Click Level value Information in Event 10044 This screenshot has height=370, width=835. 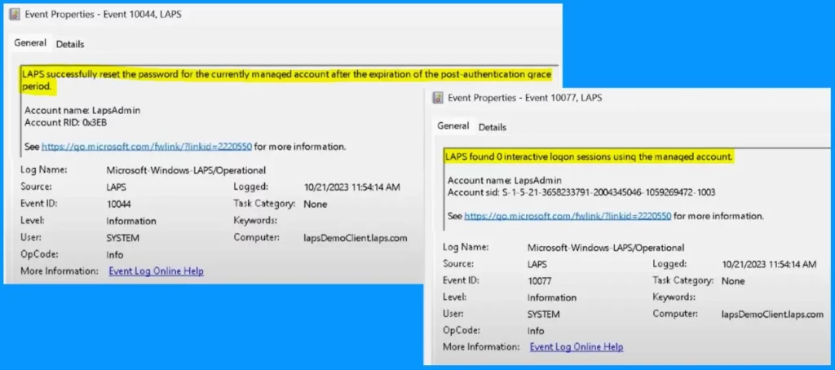tap(131, 221)
